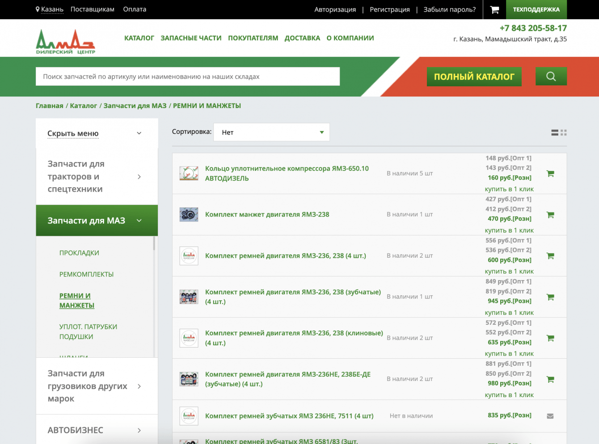Open the ЗАПАСНЫЕ ЧАСТИ menu
599x444 pixels.
(191, 38)
